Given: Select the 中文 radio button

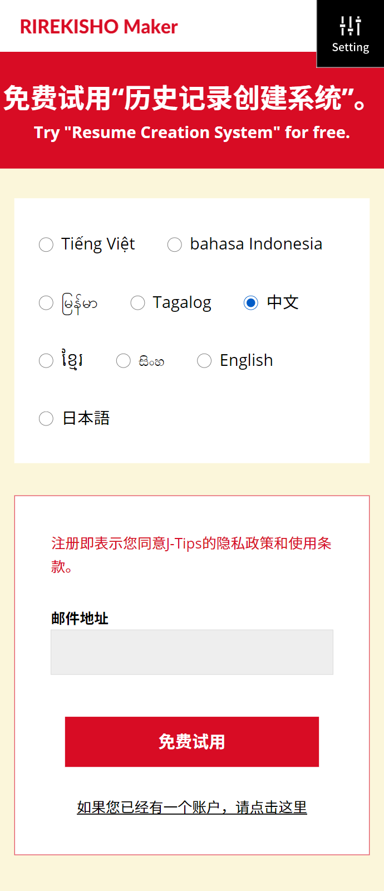Looking at the screenshot, I should tap(251, 303).
